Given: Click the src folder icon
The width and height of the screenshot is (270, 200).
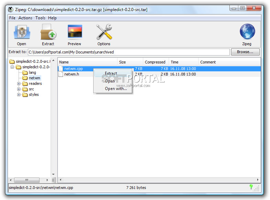Looking at the screenshot, I should point(25,89).
